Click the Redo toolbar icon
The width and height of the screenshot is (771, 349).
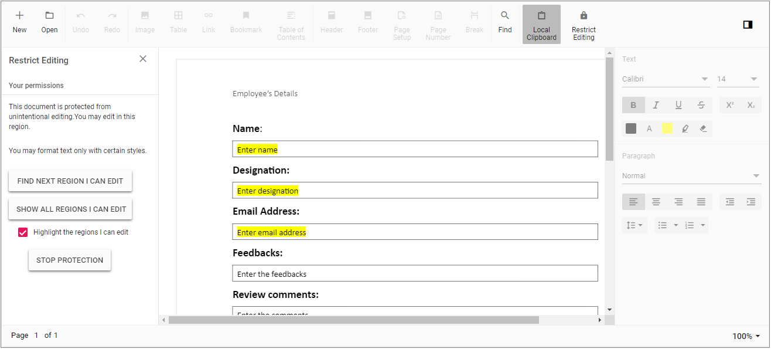pyautogui.click(x=112, y=15)
